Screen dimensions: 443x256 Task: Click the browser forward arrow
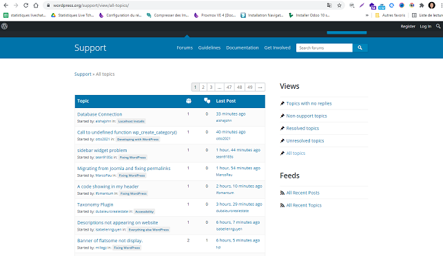[16, 6]
